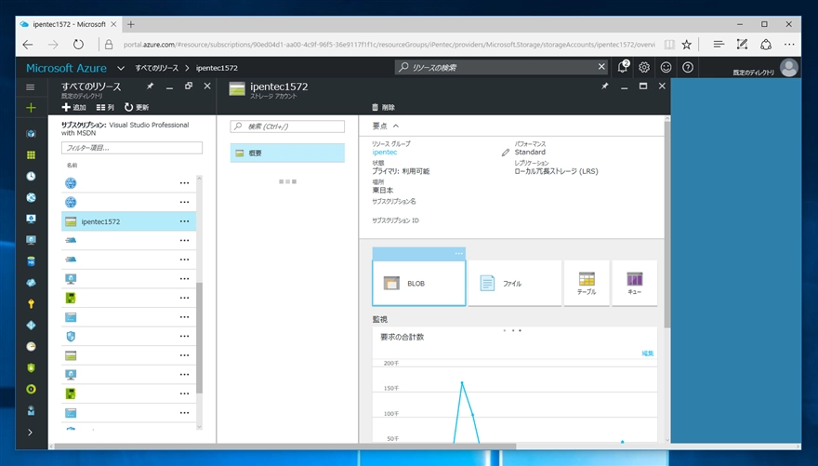Click the 要求の合計数 chart
The width and height of the screenshot is (818, 466).
[x=515, y=386]
